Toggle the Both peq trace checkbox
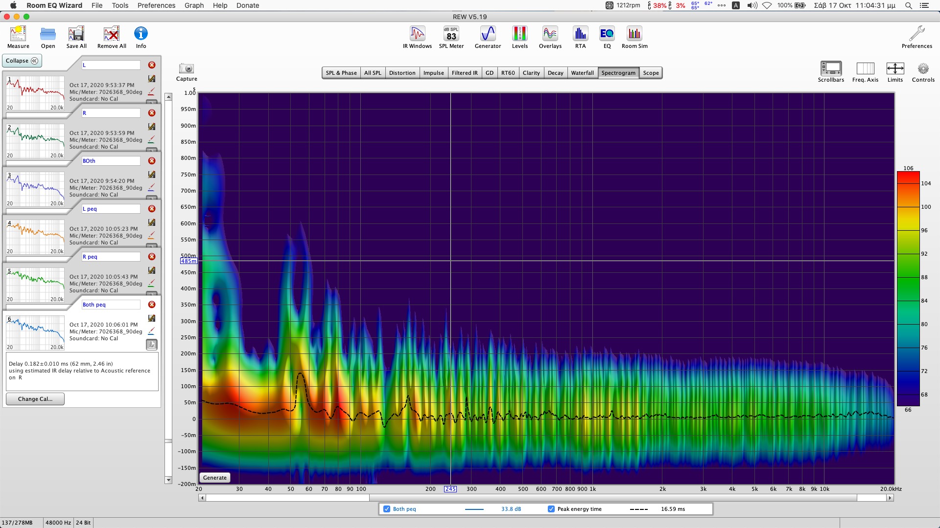This screenshot has width=940, height=528. point(387,509)
